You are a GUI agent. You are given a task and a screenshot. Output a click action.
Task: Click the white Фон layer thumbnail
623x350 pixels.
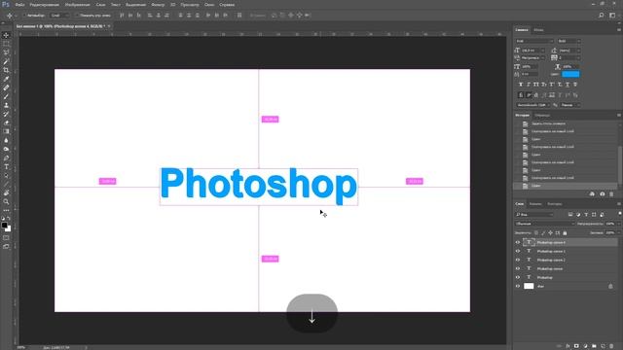tap(529, 286)
